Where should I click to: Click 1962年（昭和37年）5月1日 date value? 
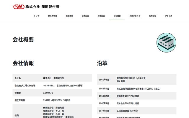(57, 100)
